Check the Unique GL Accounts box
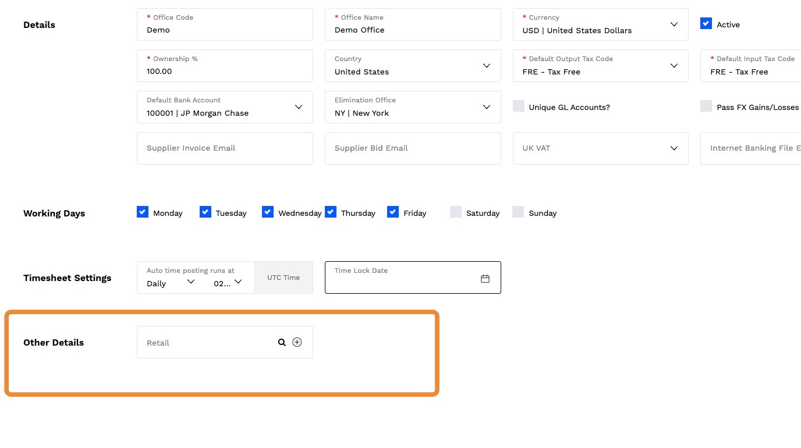This screenshot has height=448, width=801. coord(519,106)
